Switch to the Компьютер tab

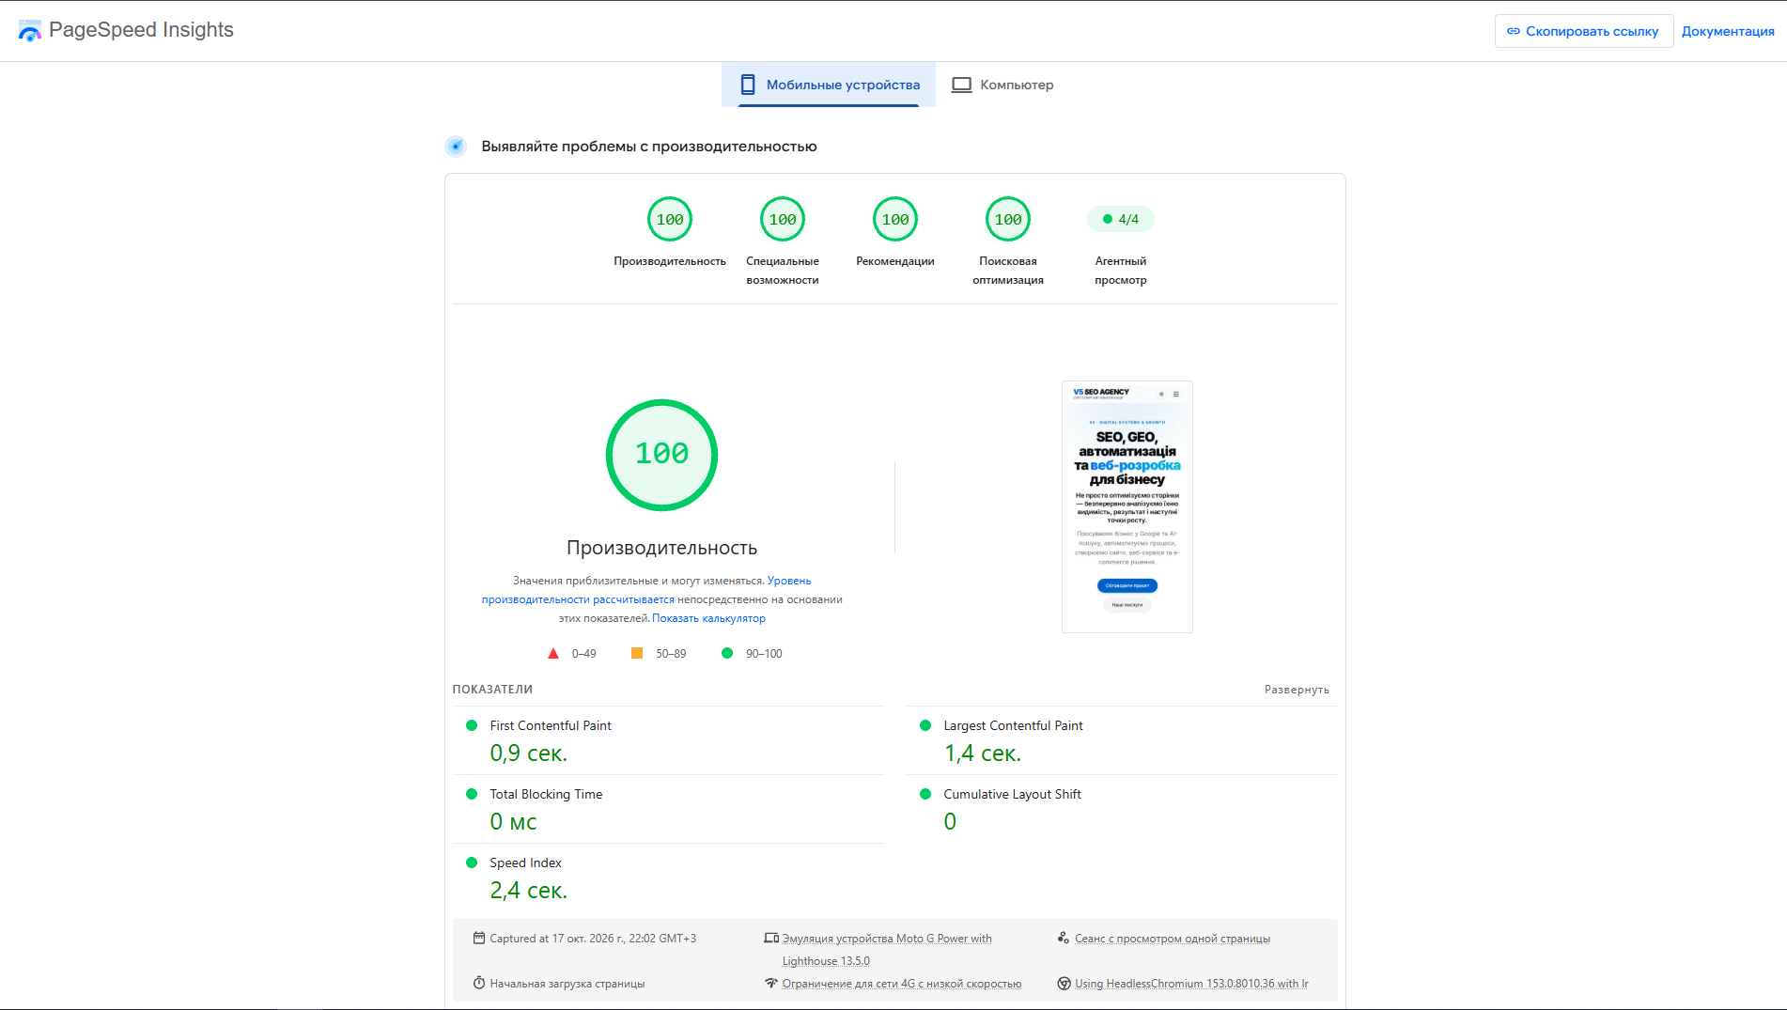[x=1002, y=85]
